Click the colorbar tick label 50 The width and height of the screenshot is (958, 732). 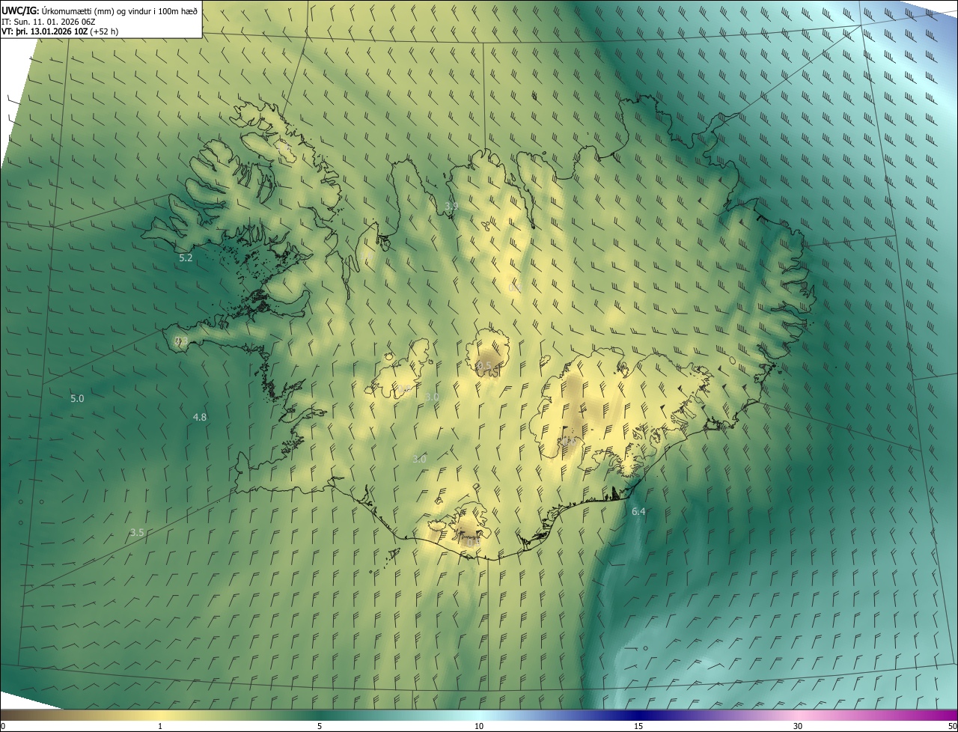952,726
